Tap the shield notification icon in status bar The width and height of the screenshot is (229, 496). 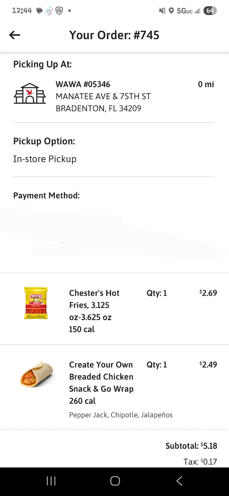59,11
